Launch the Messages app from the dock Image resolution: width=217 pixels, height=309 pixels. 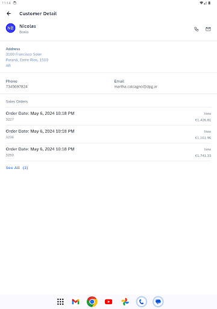click(x=158, y=302)
